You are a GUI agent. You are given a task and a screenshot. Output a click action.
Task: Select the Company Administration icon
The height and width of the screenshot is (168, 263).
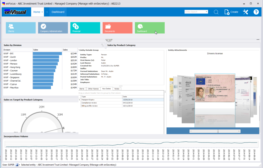[44, 26]
